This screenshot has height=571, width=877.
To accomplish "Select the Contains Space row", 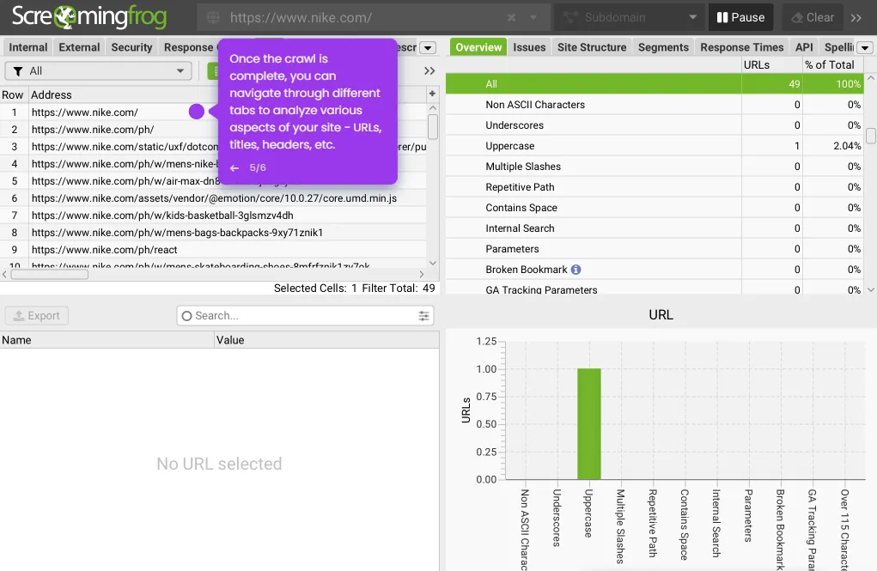I will coord(655,208).
